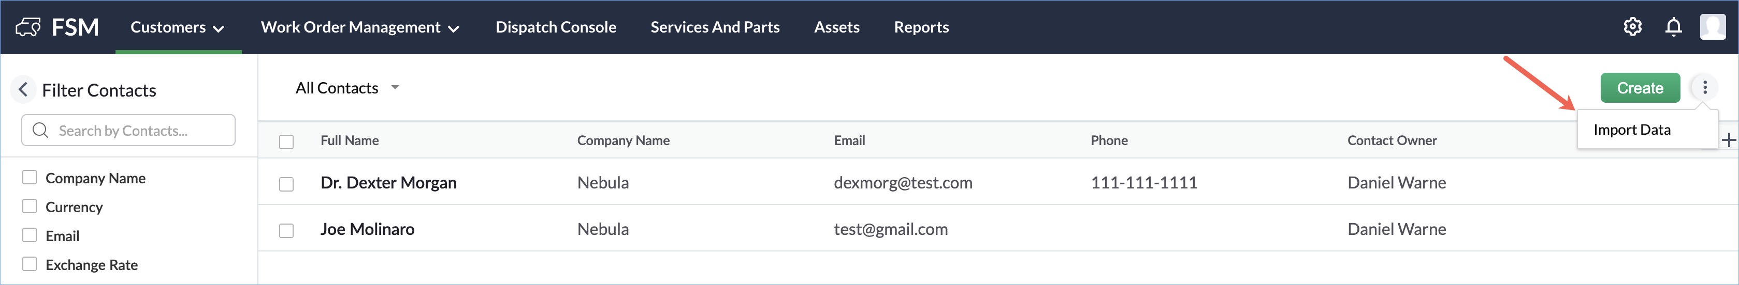Select Import Data menu option
1739x285 pixels.
click(x=1632, y=130)
